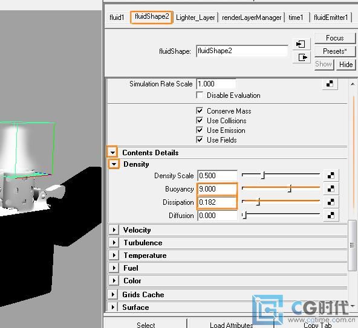Enable the Disable Evaluation checkbox

200,95
